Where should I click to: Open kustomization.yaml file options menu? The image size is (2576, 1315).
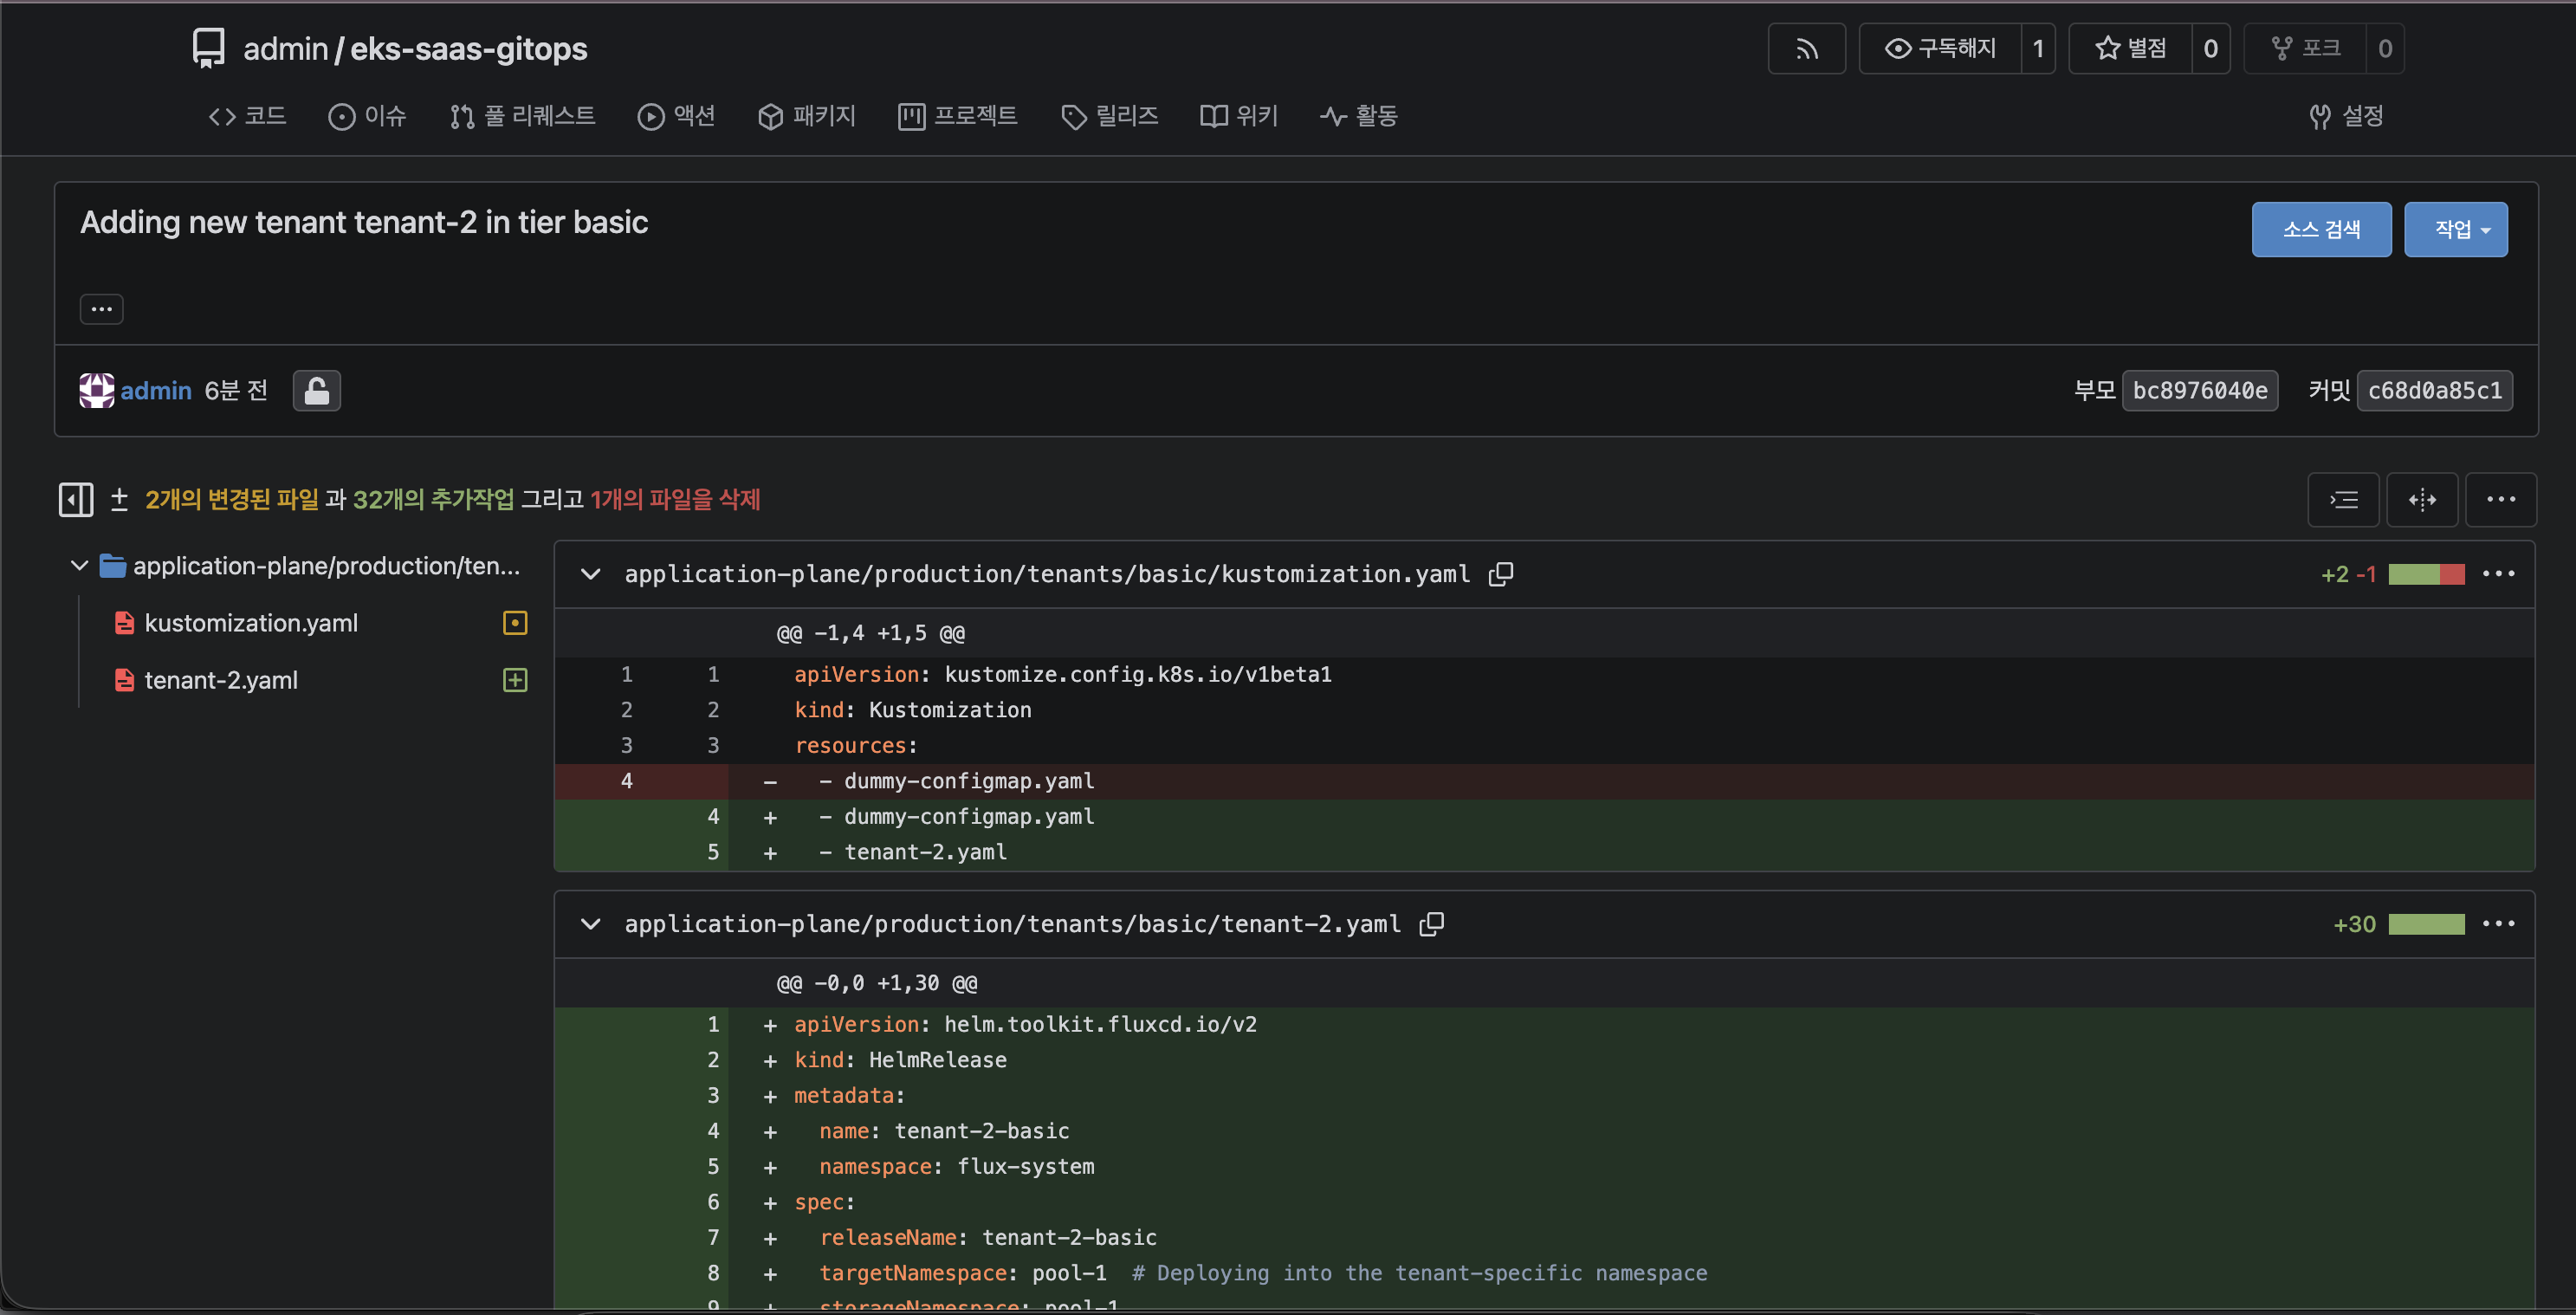pos(2498,574)
